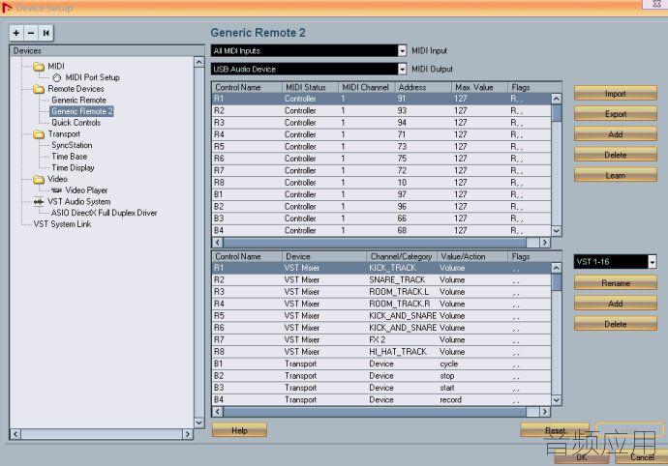
Task: Click the VST Audio System icon
Action: point(39,202)
